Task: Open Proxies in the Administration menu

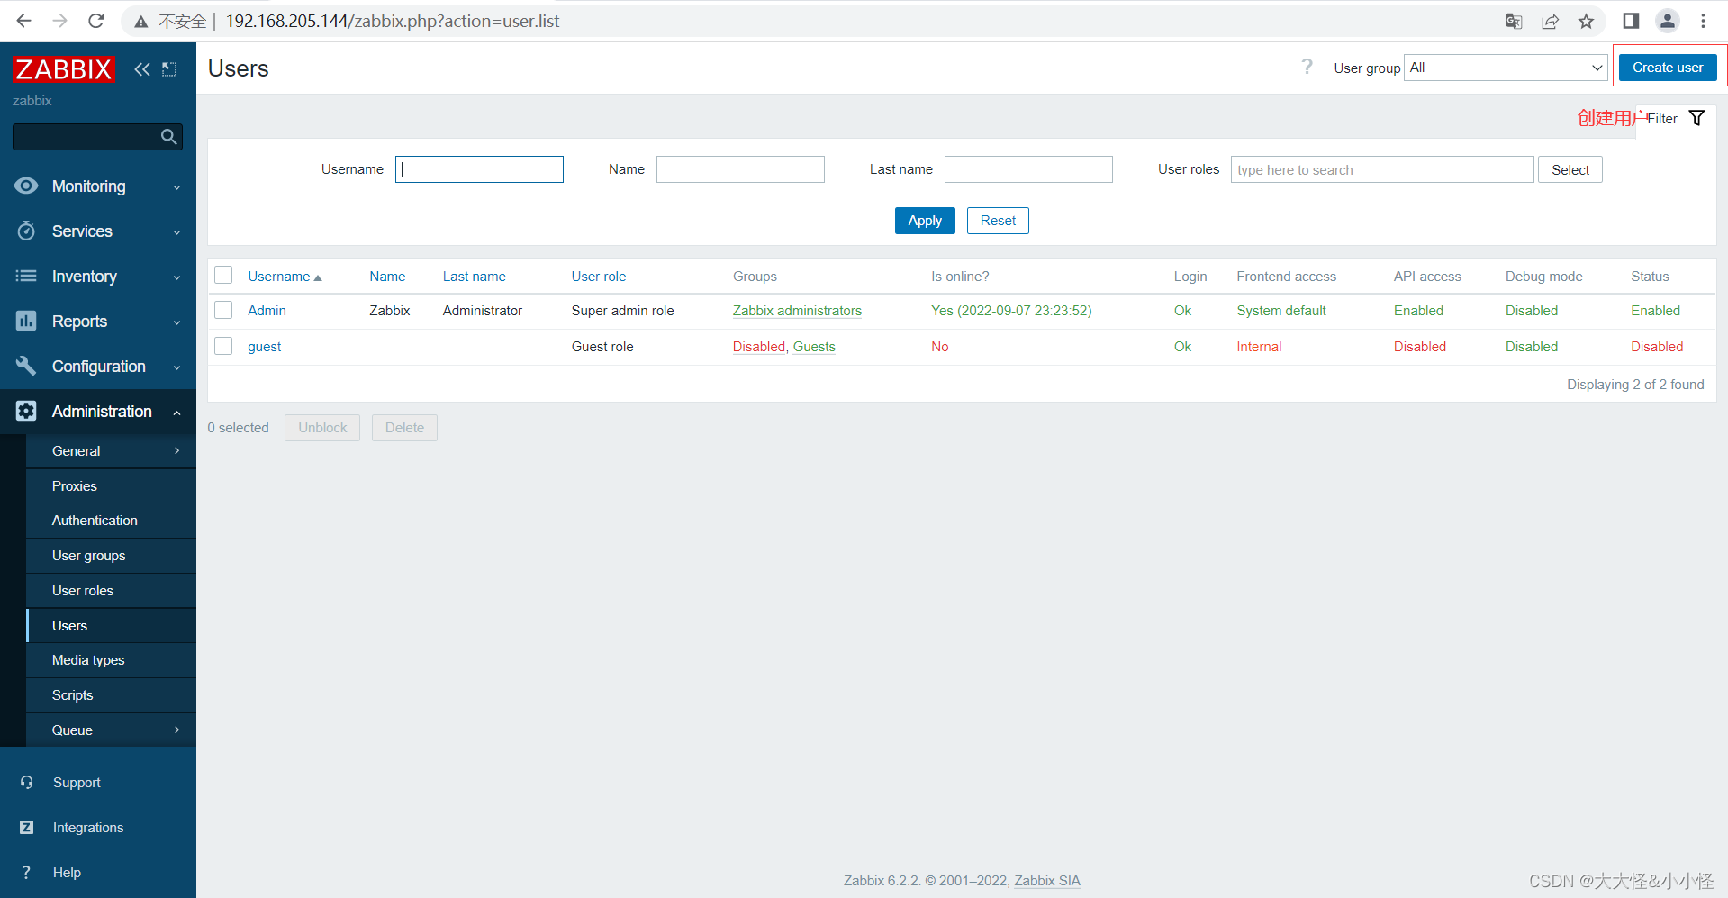Action: [x=112, y=485]
